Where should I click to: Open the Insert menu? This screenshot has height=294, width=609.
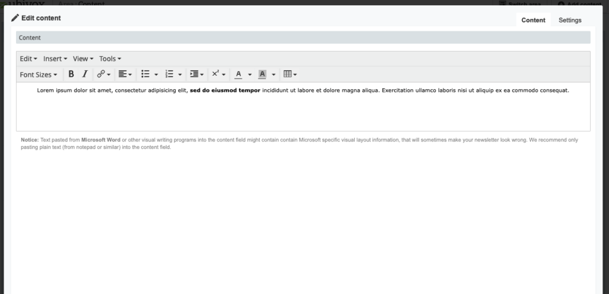click(55, 59)
